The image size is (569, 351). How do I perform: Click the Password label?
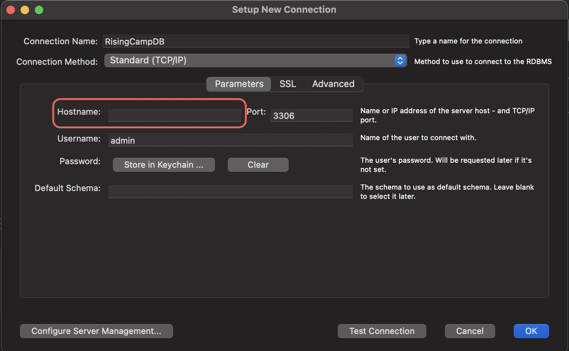[80, 161]
